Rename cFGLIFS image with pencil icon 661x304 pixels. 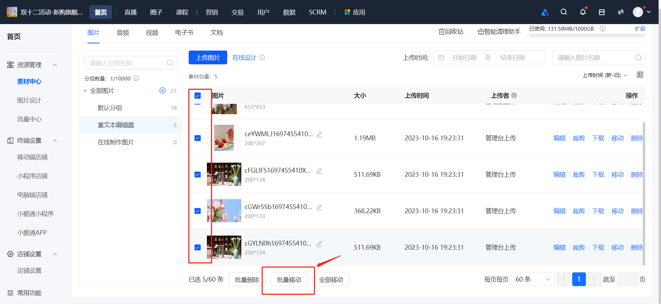click(319, 171)
